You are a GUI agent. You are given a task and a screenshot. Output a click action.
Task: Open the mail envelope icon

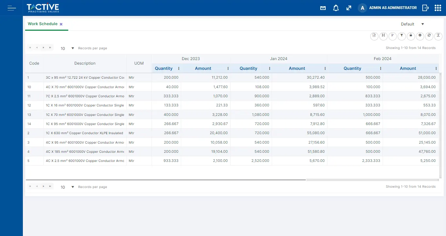(x=323, y=8)
